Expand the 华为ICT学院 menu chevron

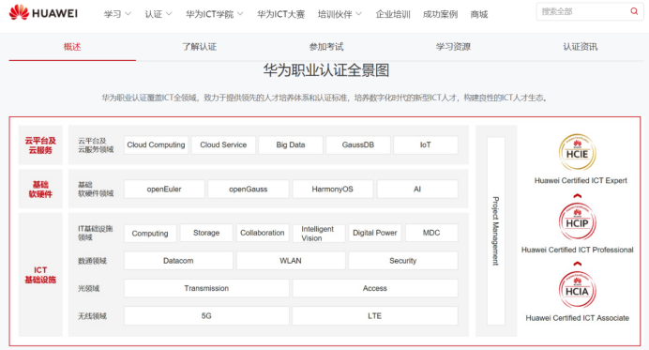pos(240,14)
